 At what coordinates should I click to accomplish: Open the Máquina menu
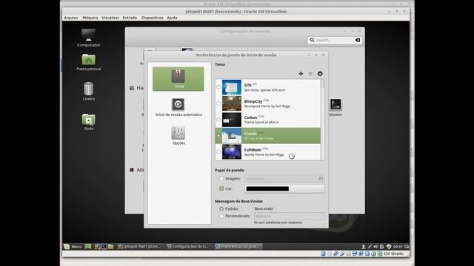point(90,18)
